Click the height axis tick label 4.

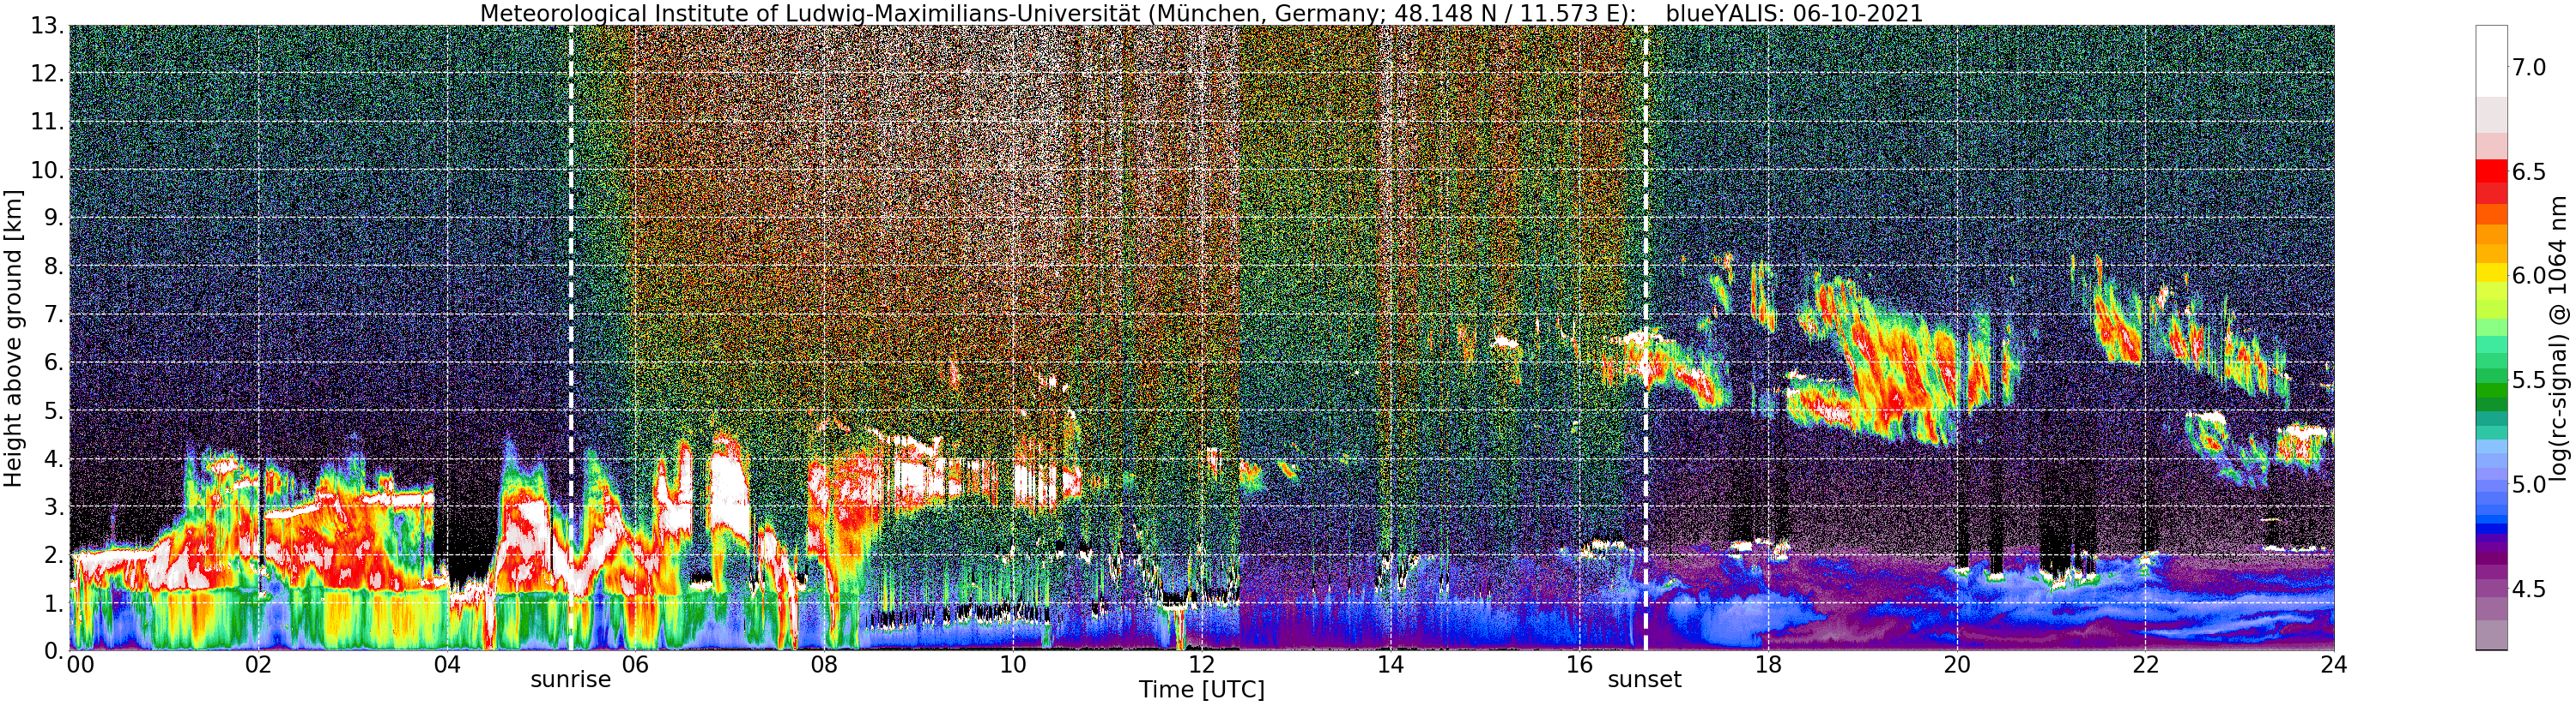(54, 458)
